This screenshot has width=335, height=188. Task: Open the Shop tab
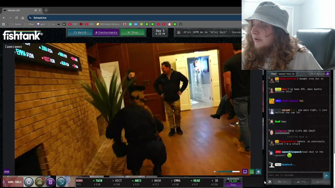(133, 32)
